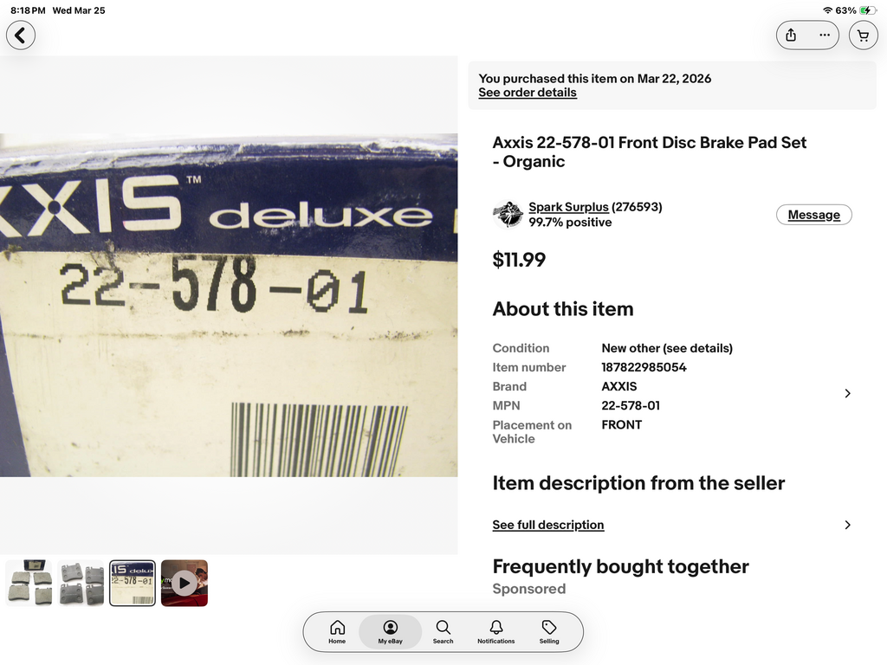Image resolution: width=887 pixels, height=665 pixels.
Task: Open See full description link
Action: (548, 525)
